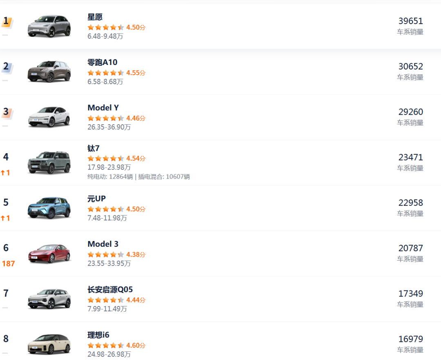441x362 pixels.
Task: Click the 4.38分 score
Action: coord(136,255)
